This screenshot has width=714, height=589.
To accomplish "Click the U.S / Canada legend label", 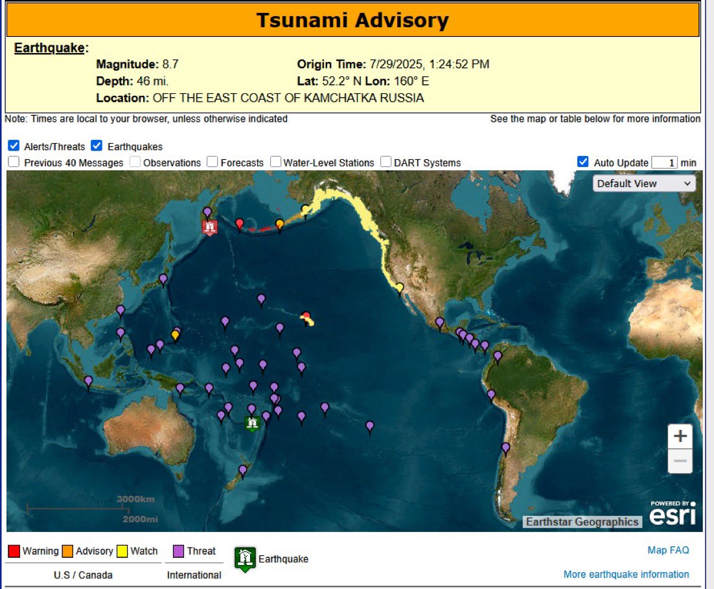I will click(x=83, y=575).
